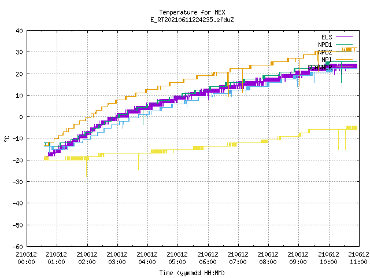Click the green NPD1 downward spike near 04:00
370x278 pixels.
point(143,117)
